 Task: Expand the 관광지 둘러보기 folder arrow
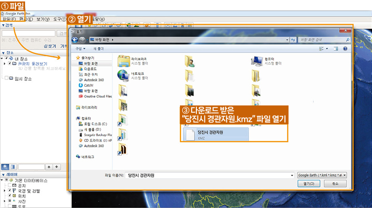(x=4, y=64)
